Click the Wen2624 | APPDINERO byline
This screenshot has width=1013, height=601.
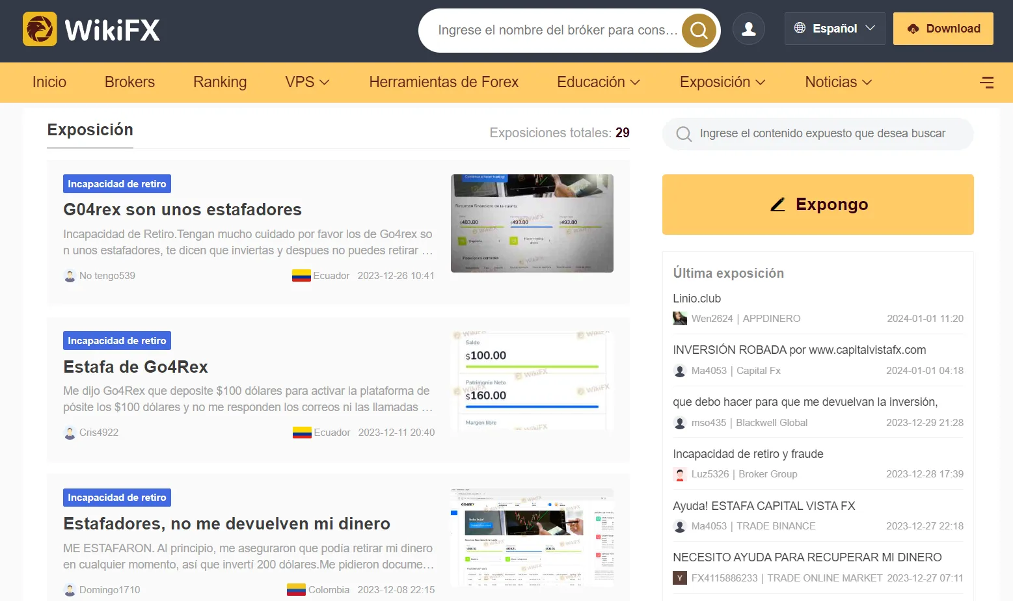(x=746, y=319)
